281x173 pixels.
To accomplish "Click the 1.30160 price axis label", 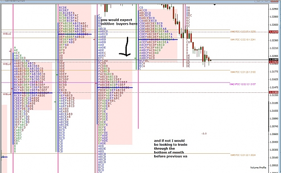I will tap(274, 158).
